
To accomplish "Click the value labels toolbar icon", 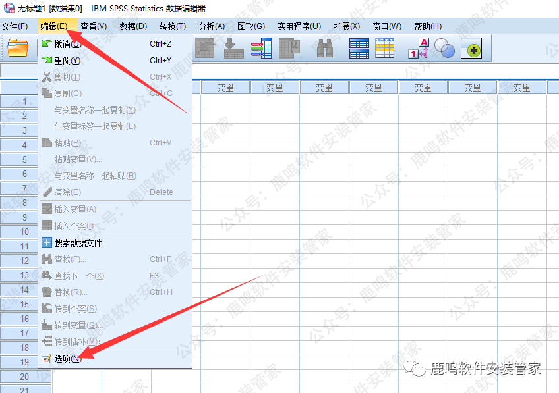I will tap(418, 48).
